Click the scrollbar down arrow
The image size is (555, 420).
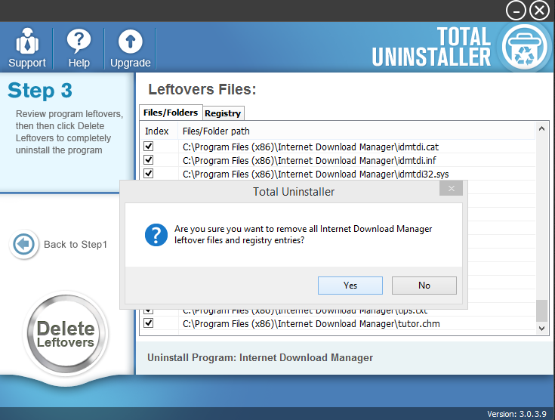coord(541,329)
